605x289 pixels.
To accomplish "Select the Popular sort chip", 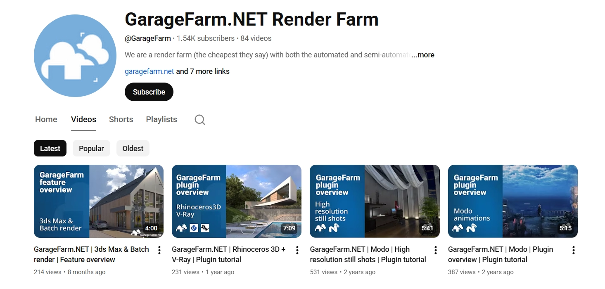I will [x=91, y=149].
